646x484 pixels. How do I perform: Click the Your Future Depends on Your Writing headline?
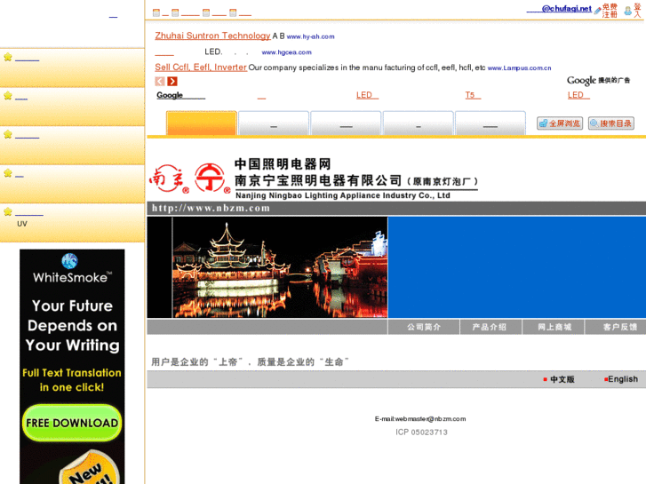(x=73, y=325)
